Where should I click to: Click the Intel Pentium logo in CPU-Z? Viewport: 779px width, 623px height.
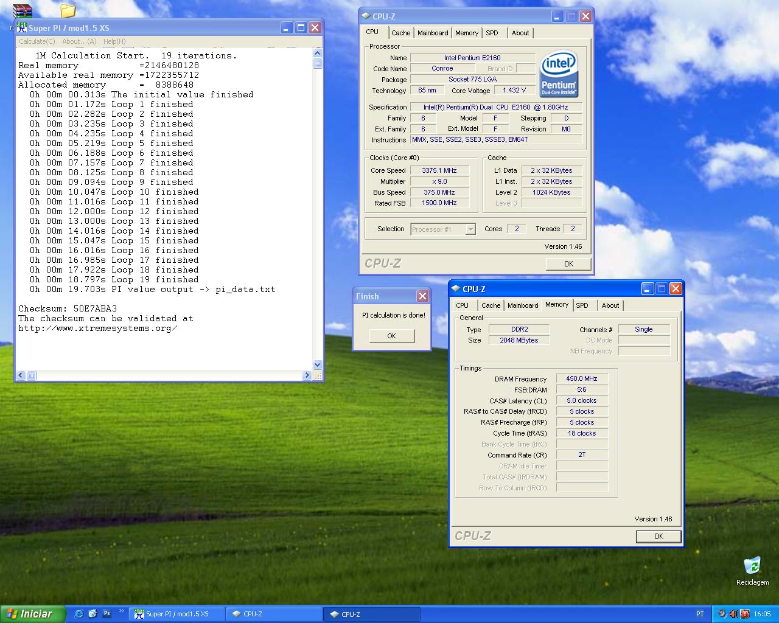559,74
